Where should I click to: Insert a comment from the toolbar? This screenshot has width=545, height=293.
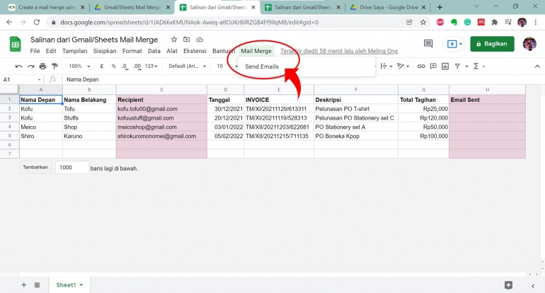tap(433, 66)
